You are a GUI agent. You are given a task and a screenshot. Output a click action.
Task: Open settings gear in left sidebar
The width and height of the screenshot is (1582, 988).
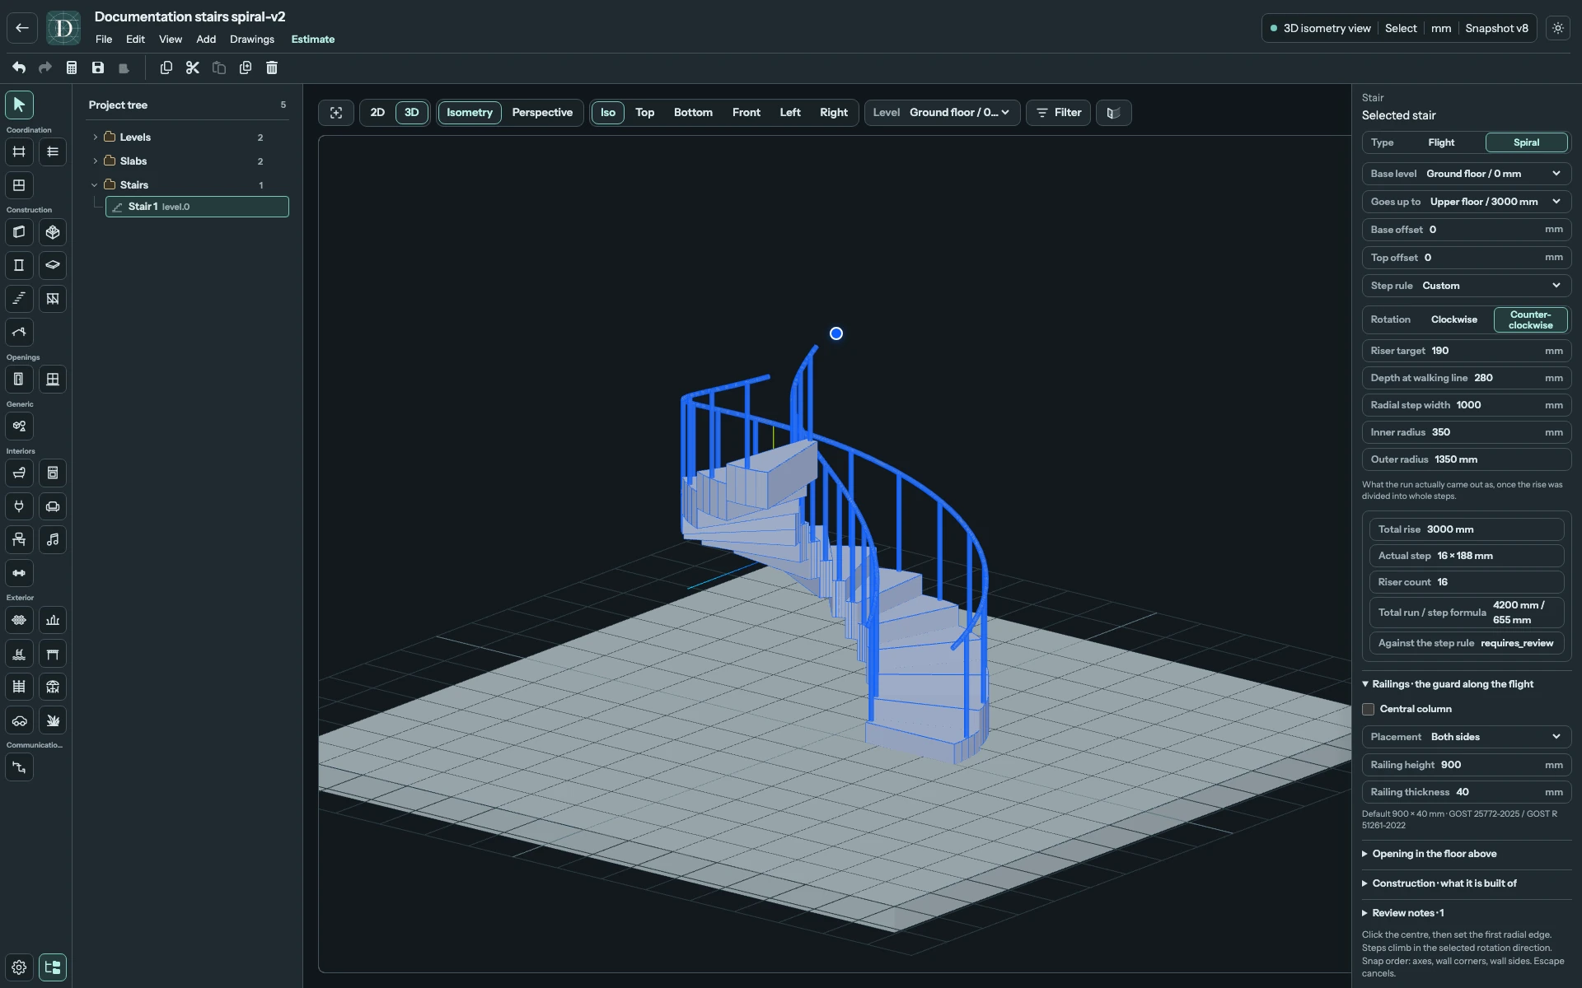[19, 967]
